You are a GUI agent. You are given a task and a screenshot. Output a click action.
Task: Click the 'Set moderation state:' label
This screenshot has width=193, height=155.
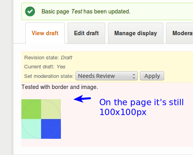click(49, 76)
